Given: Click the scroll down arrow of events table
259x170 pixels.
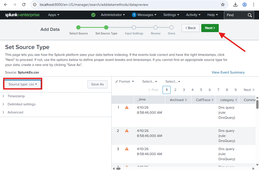Looking at the screenshot, I should pos(257,165).
